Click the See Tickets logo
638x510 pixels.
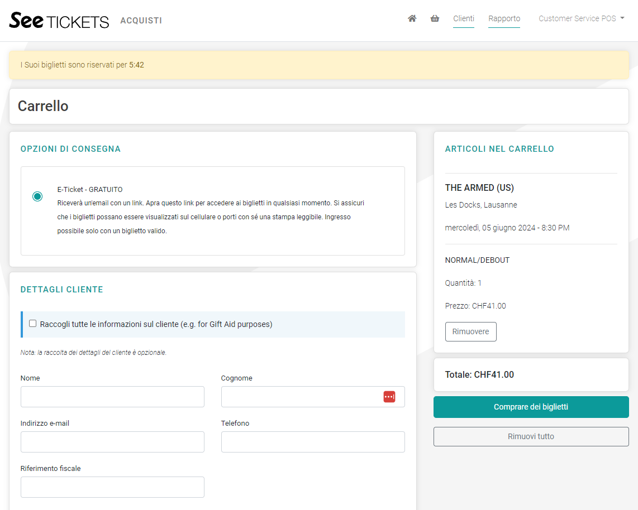click(59, 21)
